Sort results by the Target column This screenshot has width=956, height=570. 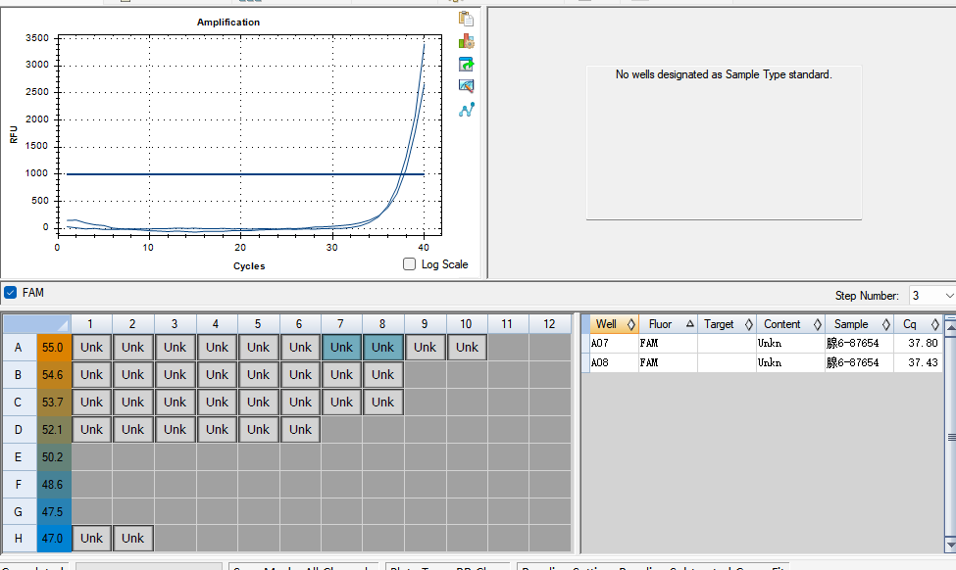pyautogui.click(x=727, y=324)
